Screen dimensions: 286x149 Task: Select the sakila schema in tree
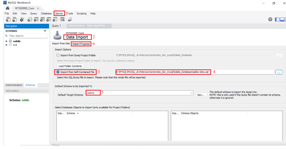pos(17,41)
